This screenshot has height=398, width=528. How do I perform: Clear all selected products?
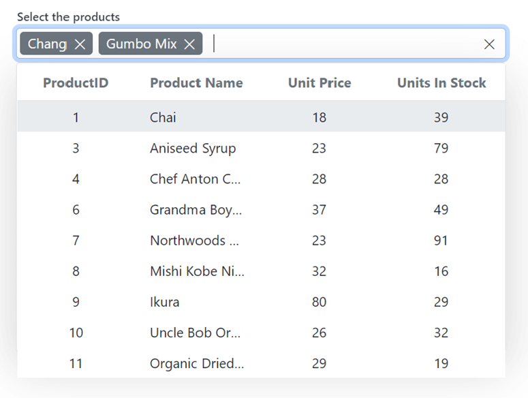[489, 44]
